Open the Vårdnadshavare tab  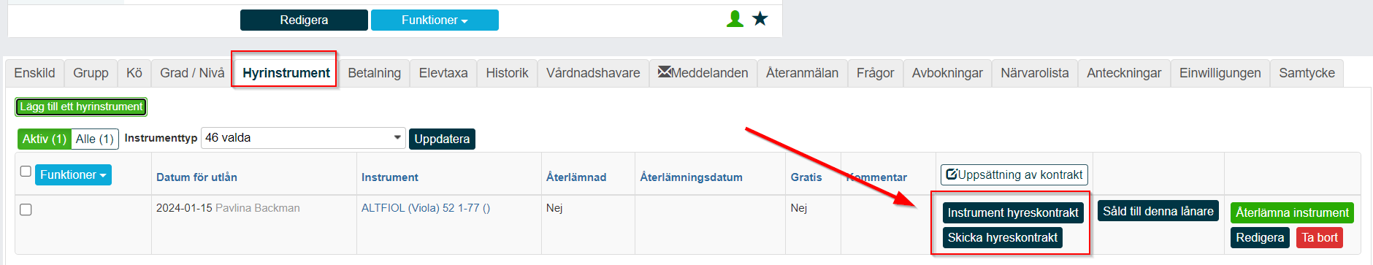[593, 73]
